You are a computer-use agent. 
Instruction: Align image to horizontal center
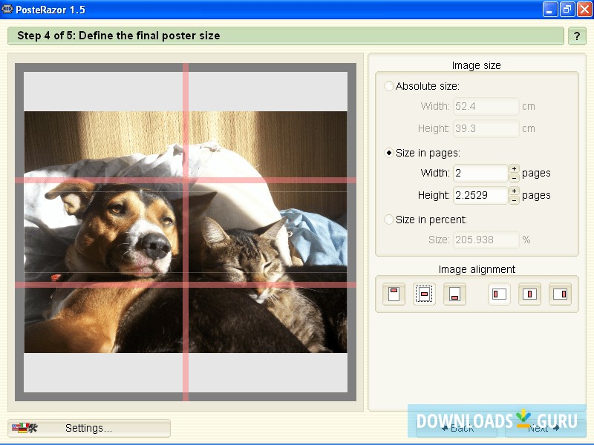[529, 294]
